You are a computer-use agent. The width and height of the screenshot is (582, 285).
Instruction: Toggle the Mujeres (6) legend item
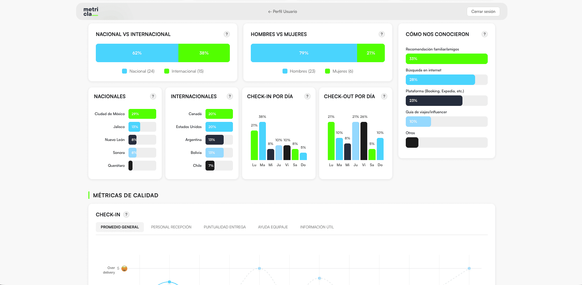(x=339, y=71)
